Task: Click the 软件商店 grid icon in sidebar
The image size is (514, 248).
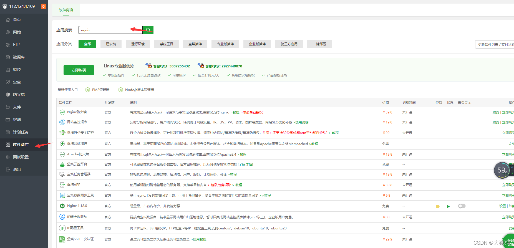Action: point(8,145)
